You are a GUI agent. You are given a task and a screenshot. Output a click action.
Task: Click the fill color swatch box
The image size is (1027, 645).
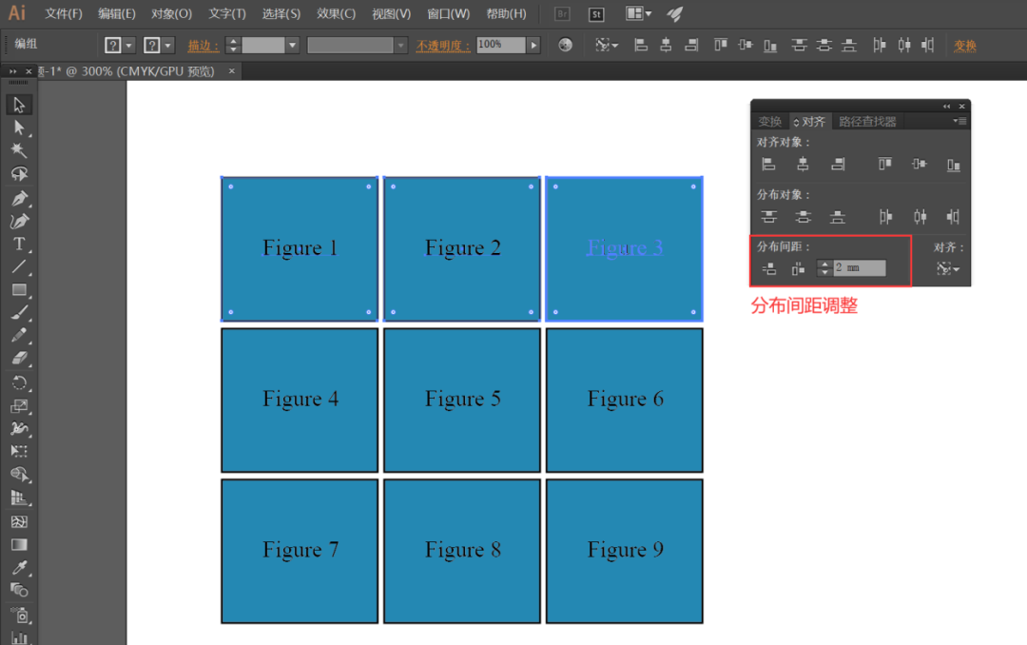pyautogui.click(x=113, y=46)
